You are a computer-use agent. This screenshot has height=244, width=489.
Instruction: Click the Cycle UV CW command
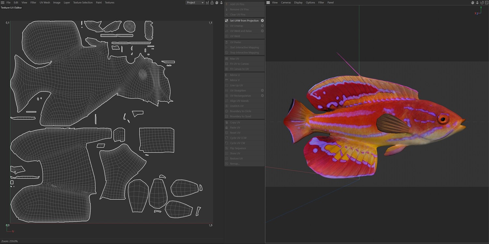(x=244, y=143)
